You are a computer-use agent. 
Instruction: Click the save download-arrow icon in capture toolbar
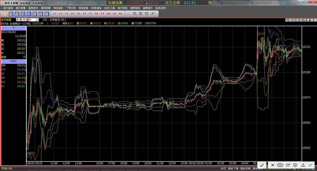tap(303, 165)
